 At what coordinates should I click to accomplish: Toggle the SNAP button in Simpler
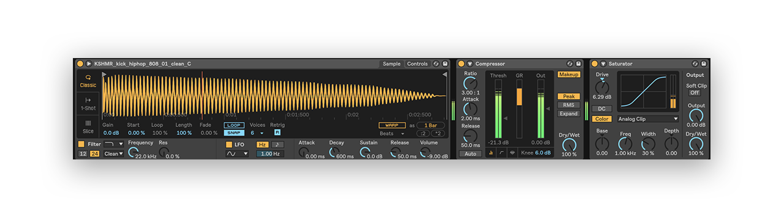[234, 133]
